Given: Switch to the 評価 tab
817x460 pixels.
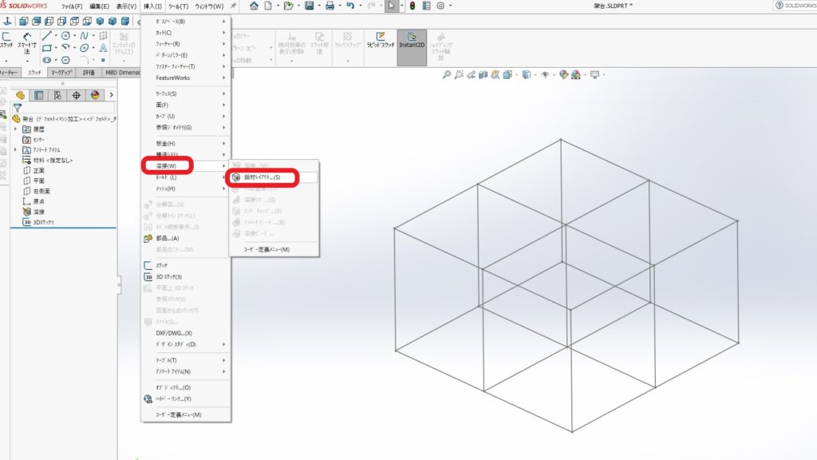Looking at the screenshot, I should 88,73.
